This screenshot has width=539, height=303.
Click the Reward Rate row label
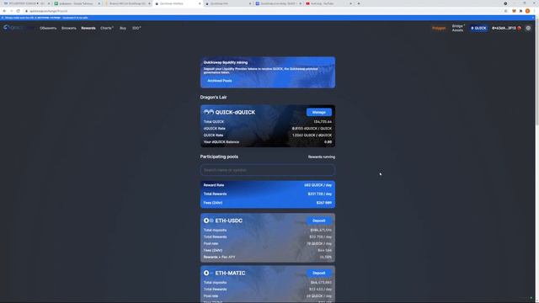(214, 185)
